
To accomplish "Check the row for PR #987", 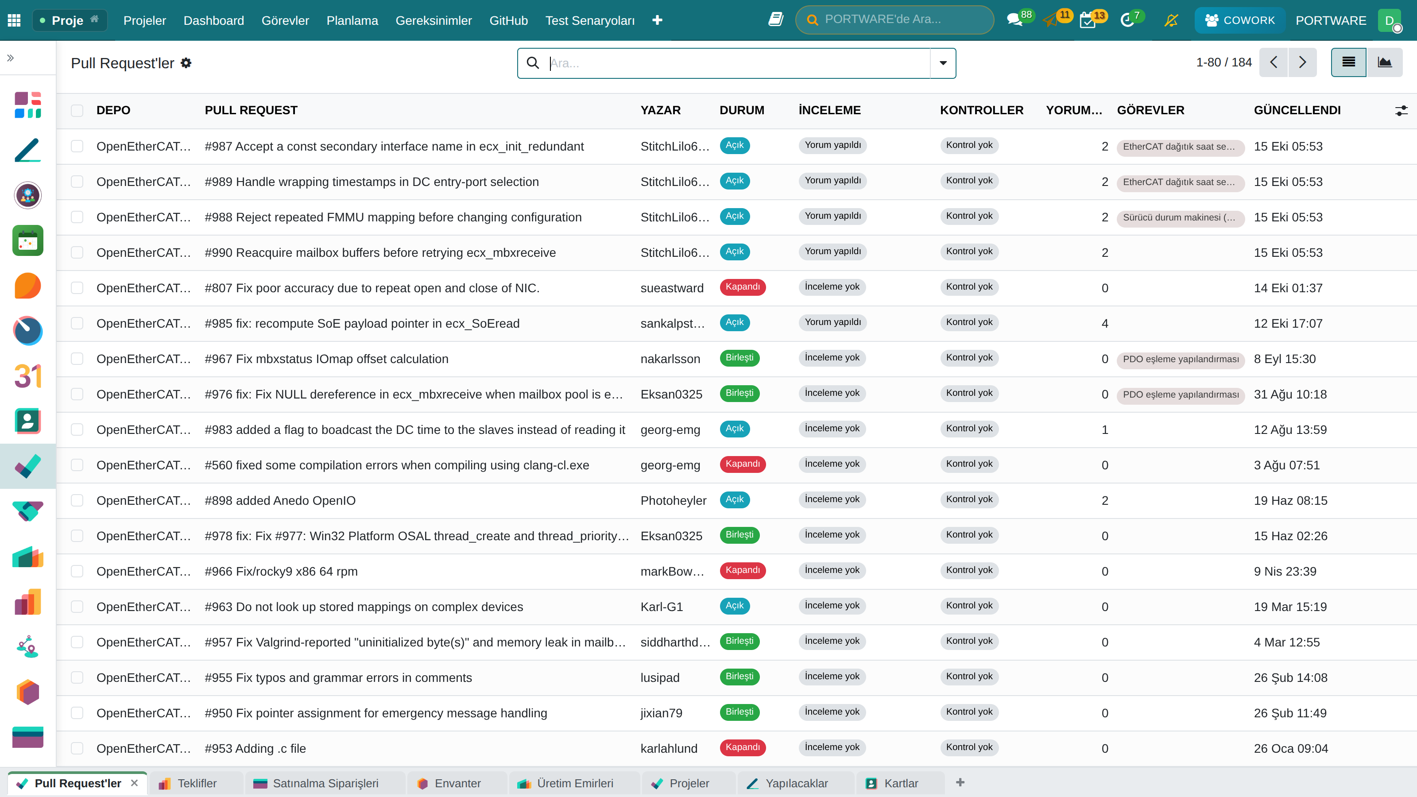I will point(77,146).
